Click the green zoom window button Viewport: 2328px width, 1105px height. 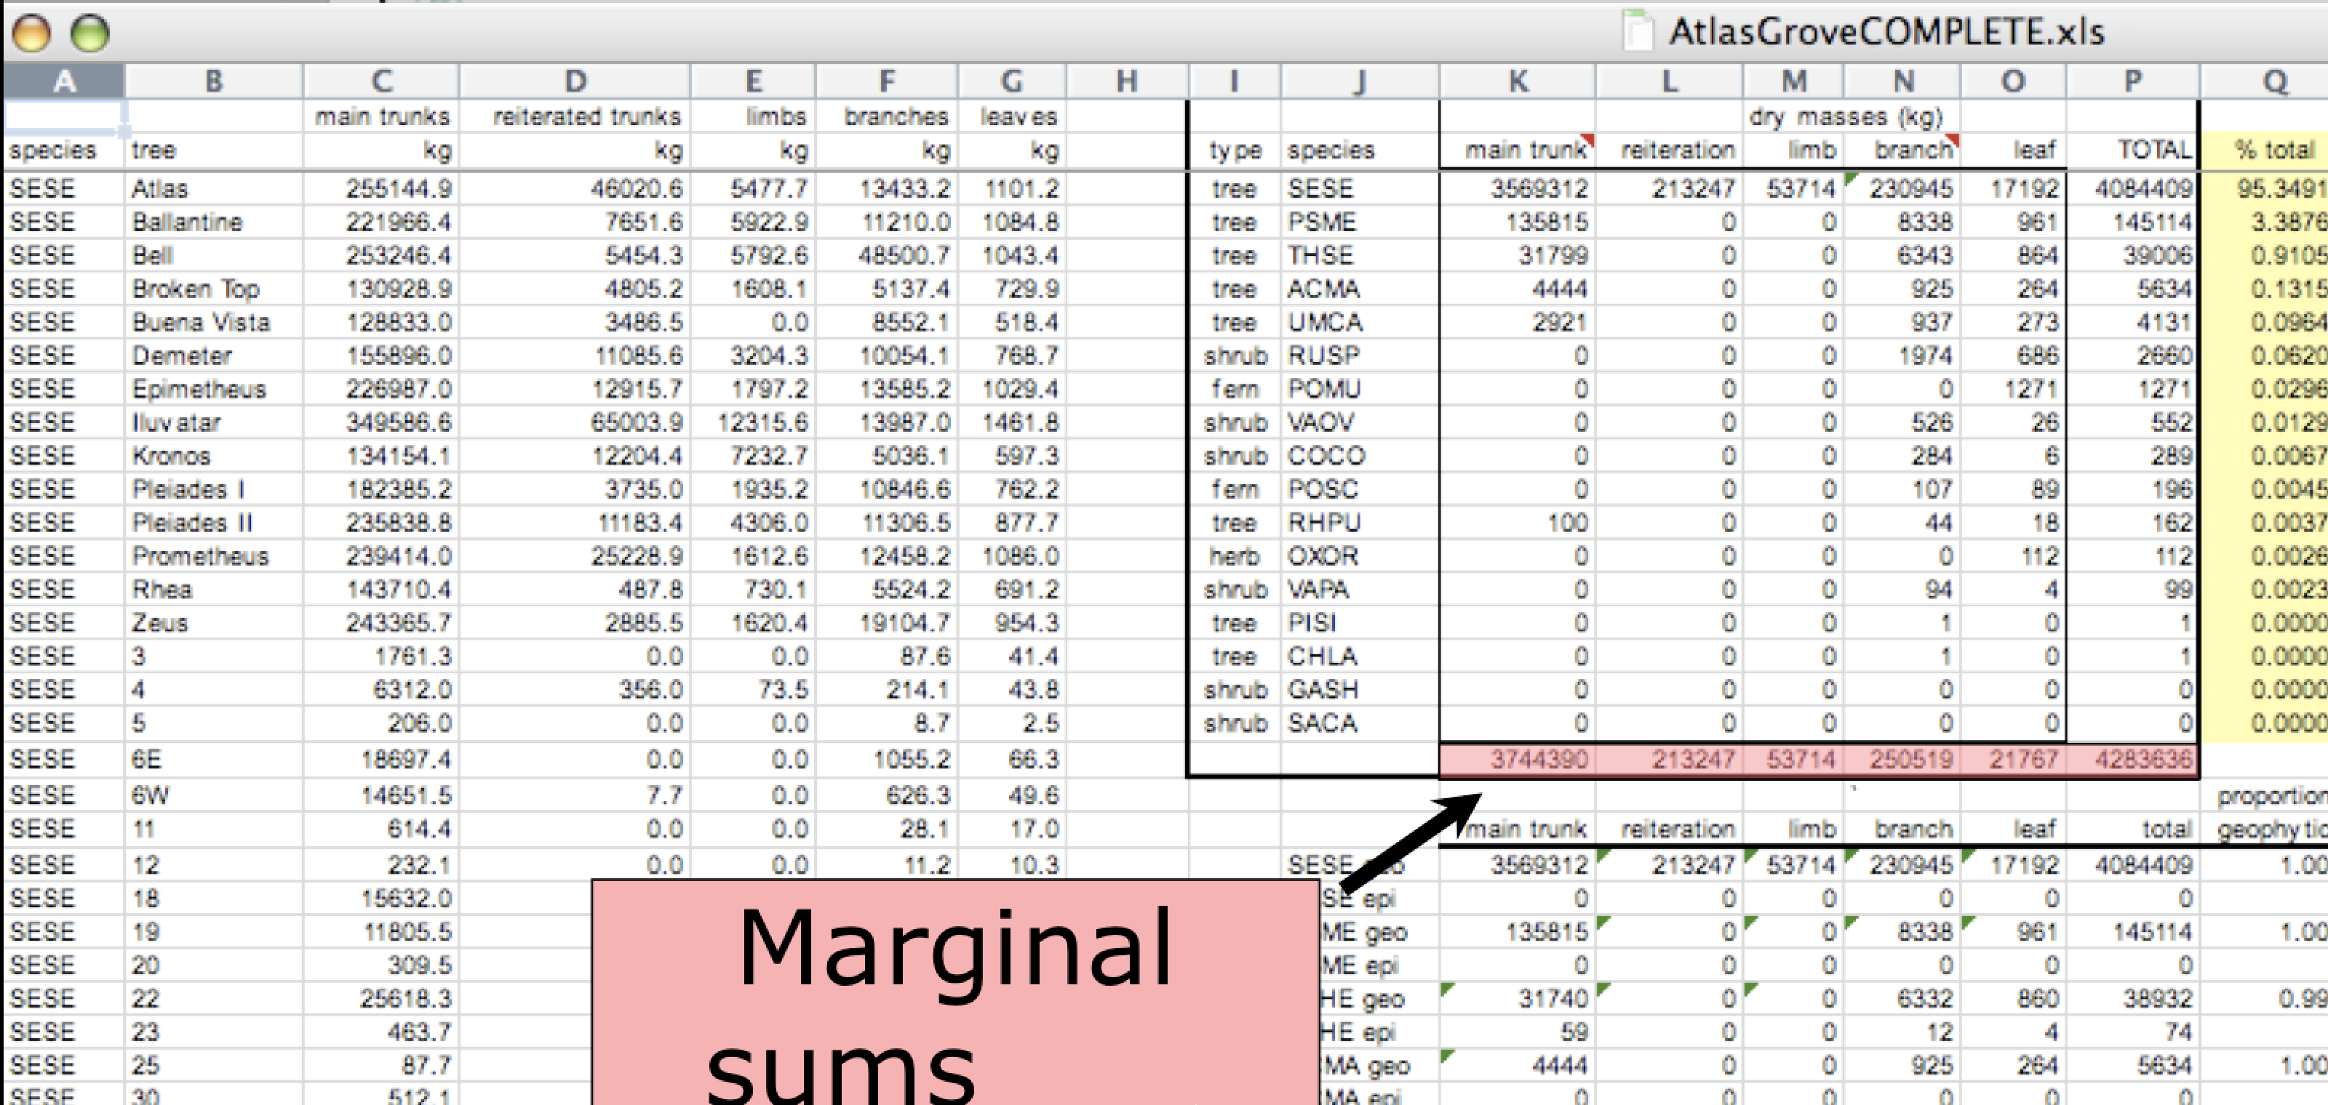coord(89,34)
